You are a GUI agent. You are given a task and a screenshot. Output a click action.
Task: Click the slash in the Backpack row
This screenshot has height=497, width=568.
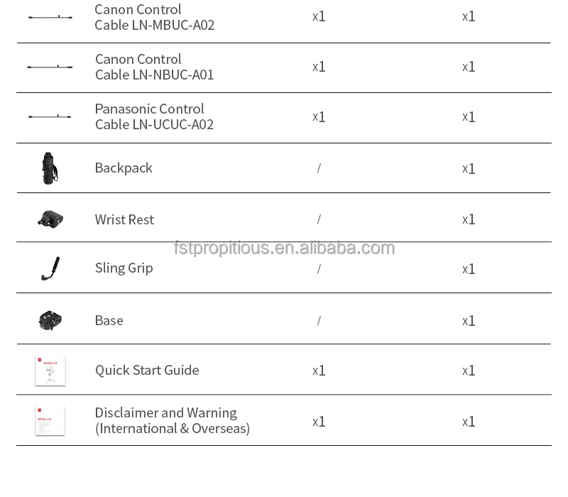point(319,168)
